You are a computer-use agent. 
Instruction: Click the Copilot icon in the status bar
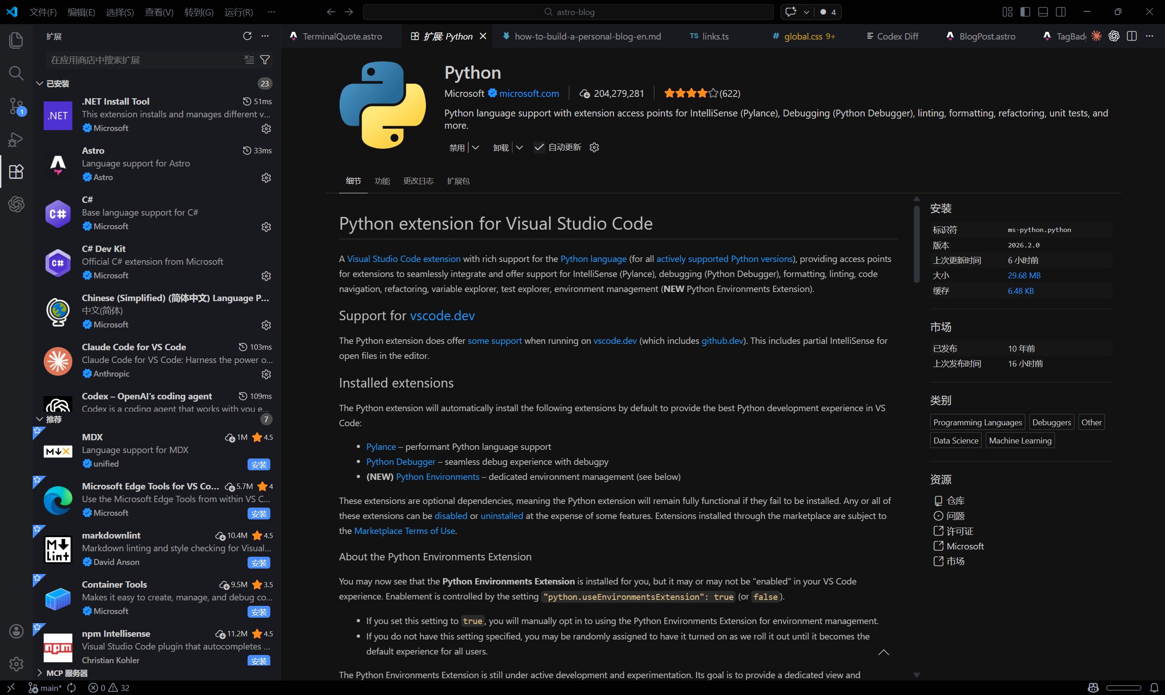[1094, 687]
